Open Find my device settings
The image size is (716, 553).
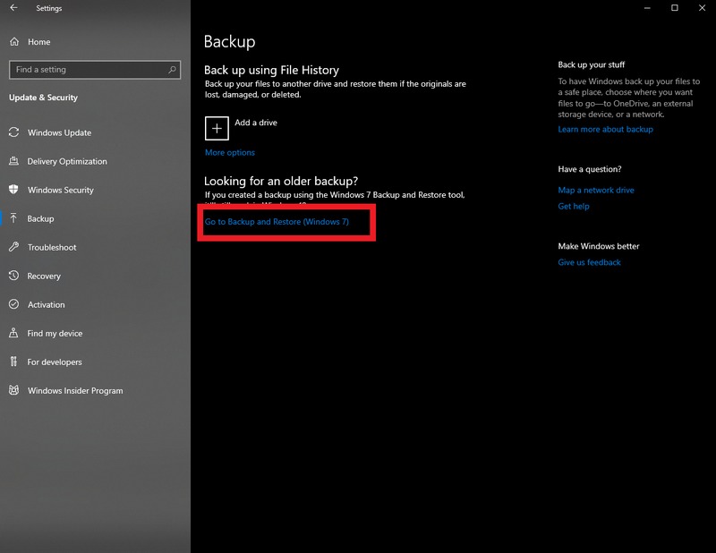55,333
